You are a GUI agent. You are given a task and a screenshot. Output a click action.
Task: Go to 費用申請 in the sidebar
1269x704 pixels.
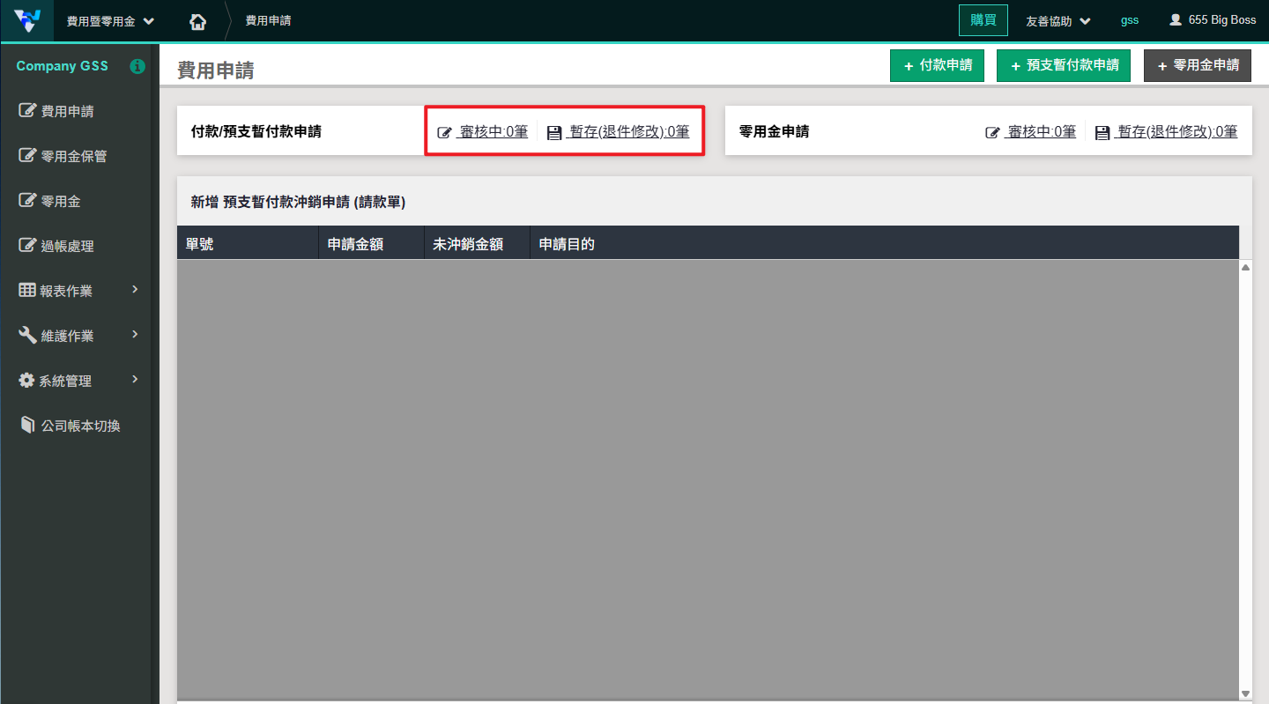tap(67, 111)
